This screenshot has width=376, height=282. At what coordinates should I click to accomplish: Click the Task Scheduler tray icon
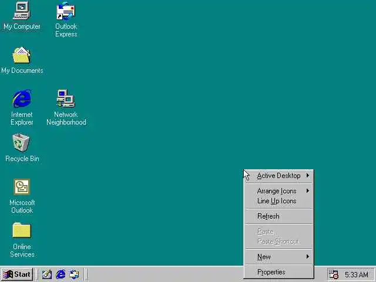tap(333, 274)
